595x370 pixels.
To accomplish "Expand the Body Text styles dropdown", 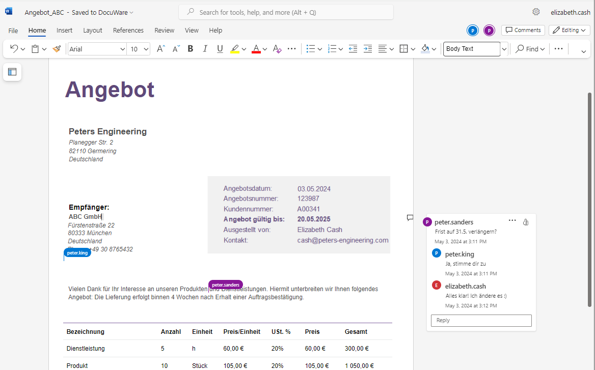I will coord(504,49).
